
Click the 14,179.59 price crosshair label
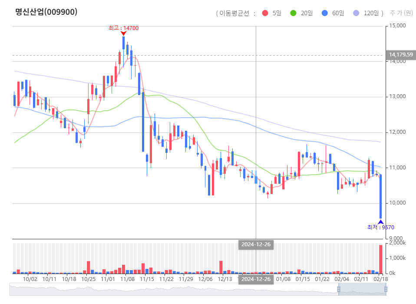coord(401,55)
